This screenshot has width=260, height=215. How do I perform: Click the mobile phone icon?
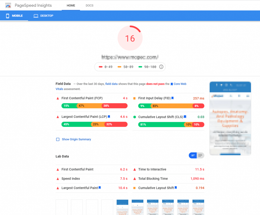point(7,16)
